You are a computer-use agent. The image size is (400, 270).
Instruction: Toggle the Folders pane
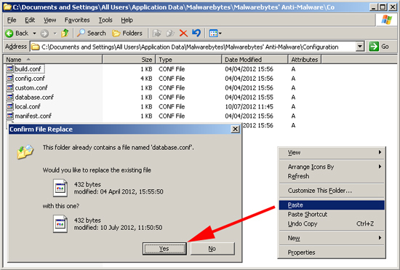pyautogui.click(x=127, y=33)
